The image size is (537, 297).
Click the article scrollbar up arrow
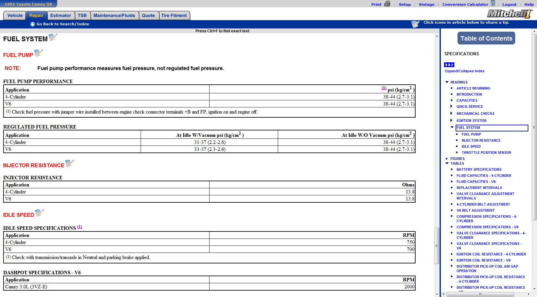(437, 36)
